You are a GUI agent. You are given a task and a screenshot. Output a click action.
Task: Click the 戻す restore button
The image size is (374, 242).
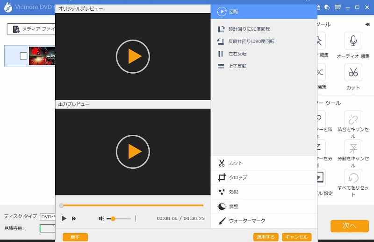pos(75,237)
